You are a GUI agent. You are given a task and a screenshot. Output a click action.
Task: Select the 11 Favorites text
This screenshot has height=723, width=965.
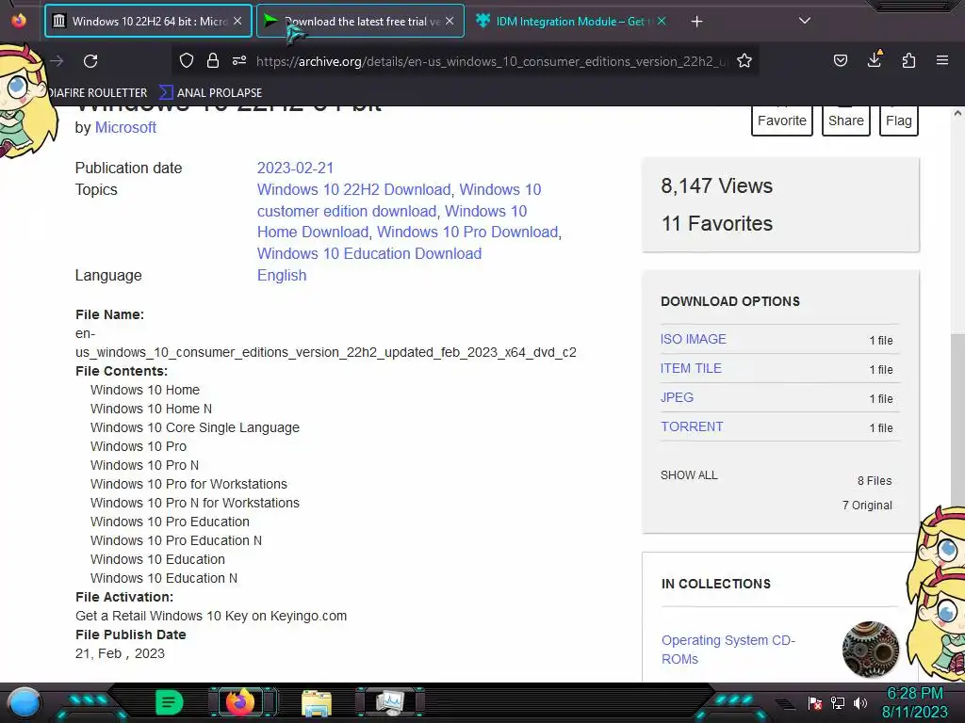point(717,223)
